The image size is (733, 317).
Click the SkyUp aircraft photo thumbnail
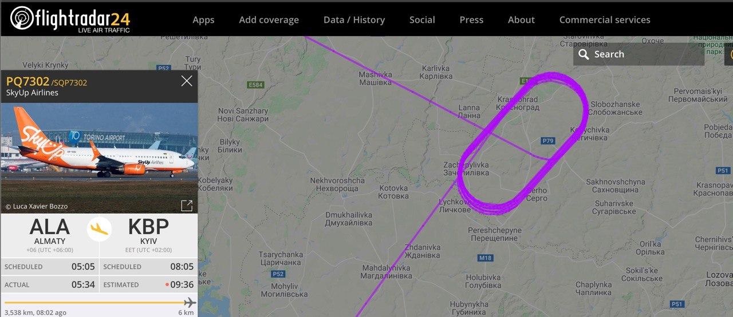point(99,157)
